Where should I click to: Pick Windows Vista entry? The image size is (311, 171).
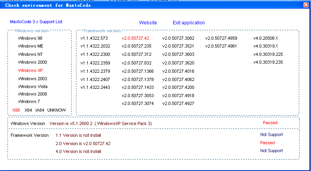tap(33, 86)
